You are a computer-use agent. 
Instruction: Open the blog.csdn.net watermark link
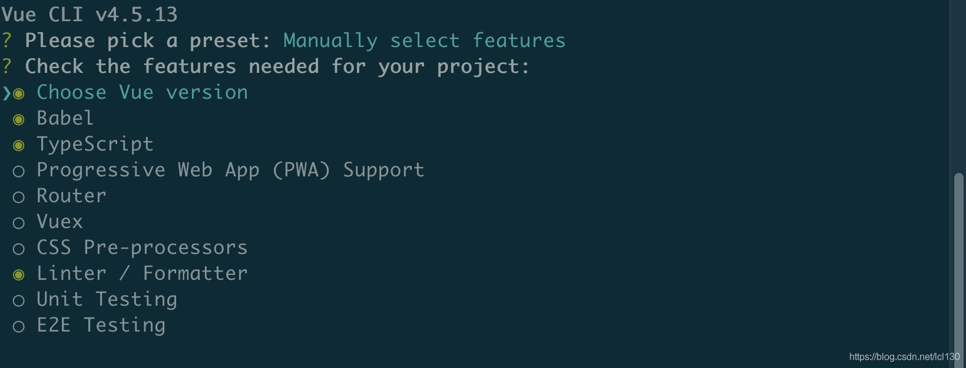pyautogui.click(x=904, y=357)
